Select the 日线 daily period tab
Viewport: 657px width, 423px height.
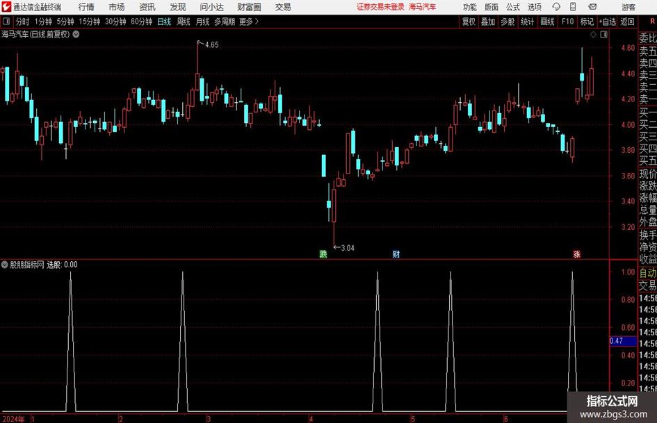164,22
